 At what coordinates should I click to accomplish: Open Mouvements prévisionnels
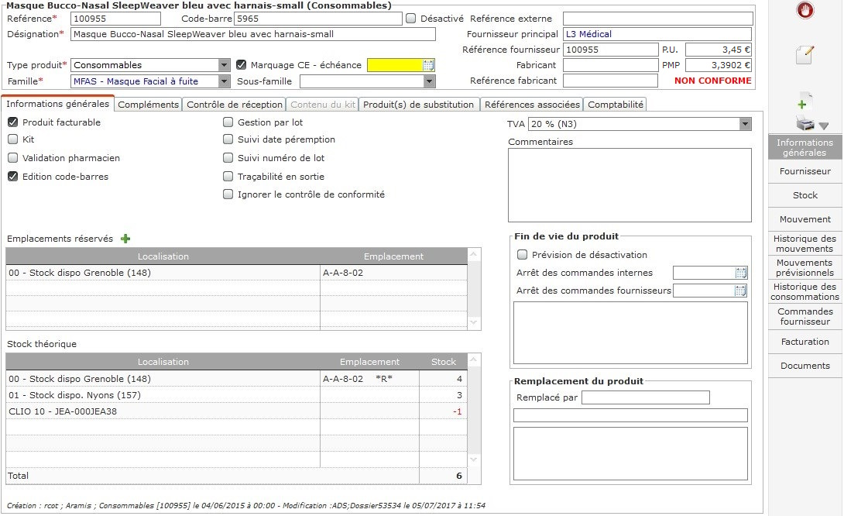pos(805,268)
